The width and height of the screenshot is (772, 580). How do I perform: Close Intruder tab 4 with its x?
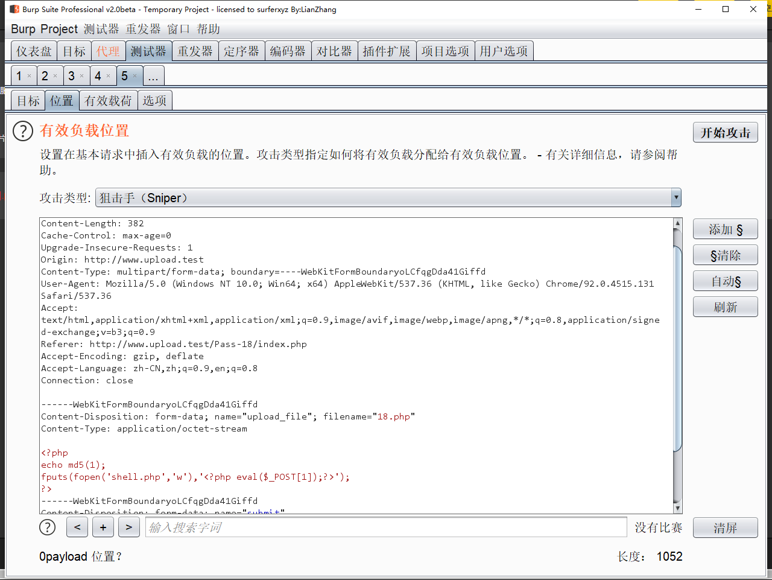108,76
